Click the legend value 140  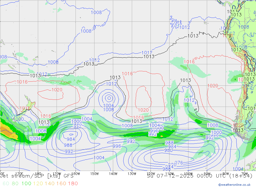(49, 184)
